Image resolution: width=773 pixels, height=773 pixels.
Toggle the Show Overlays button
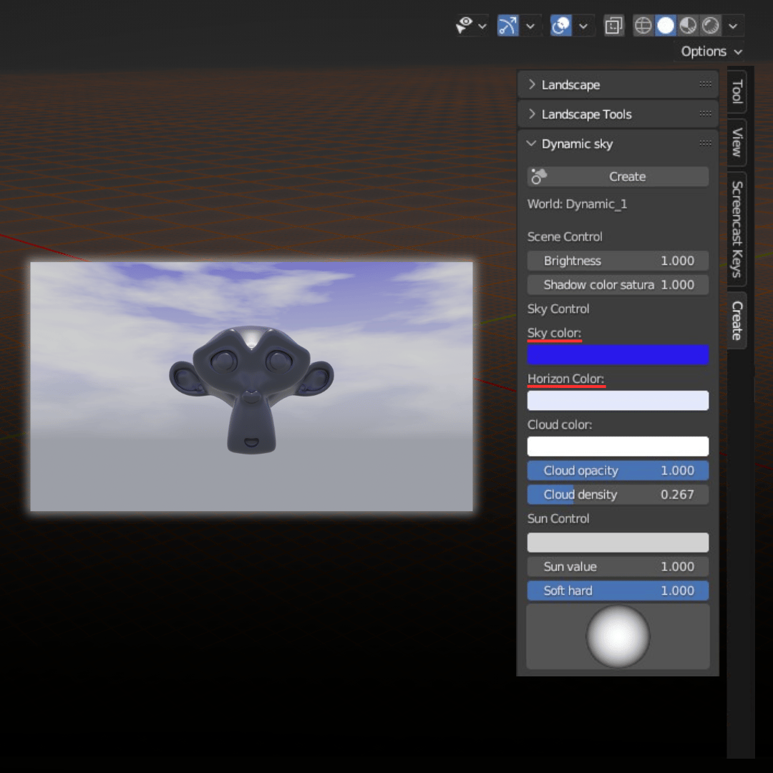click(561, 26)
